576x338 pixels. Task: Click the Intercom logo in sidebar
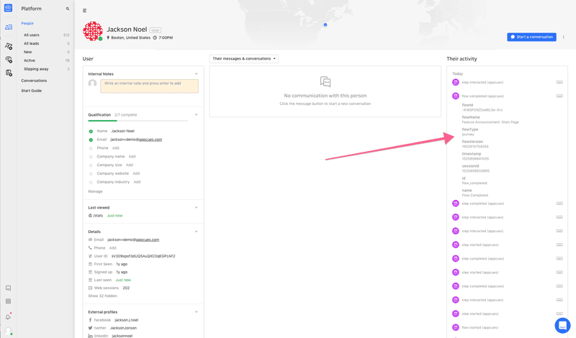(8, 9)
